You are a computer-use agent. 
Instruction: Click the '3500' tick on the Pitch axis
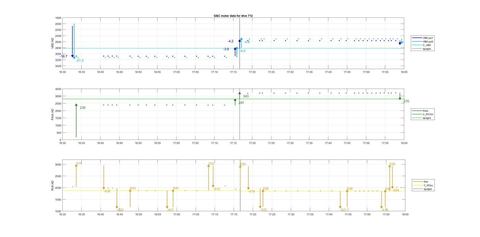point(58,89)
